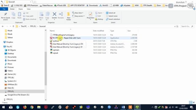
Task: Open the Open button dropdown
Action: pos(103,13)
